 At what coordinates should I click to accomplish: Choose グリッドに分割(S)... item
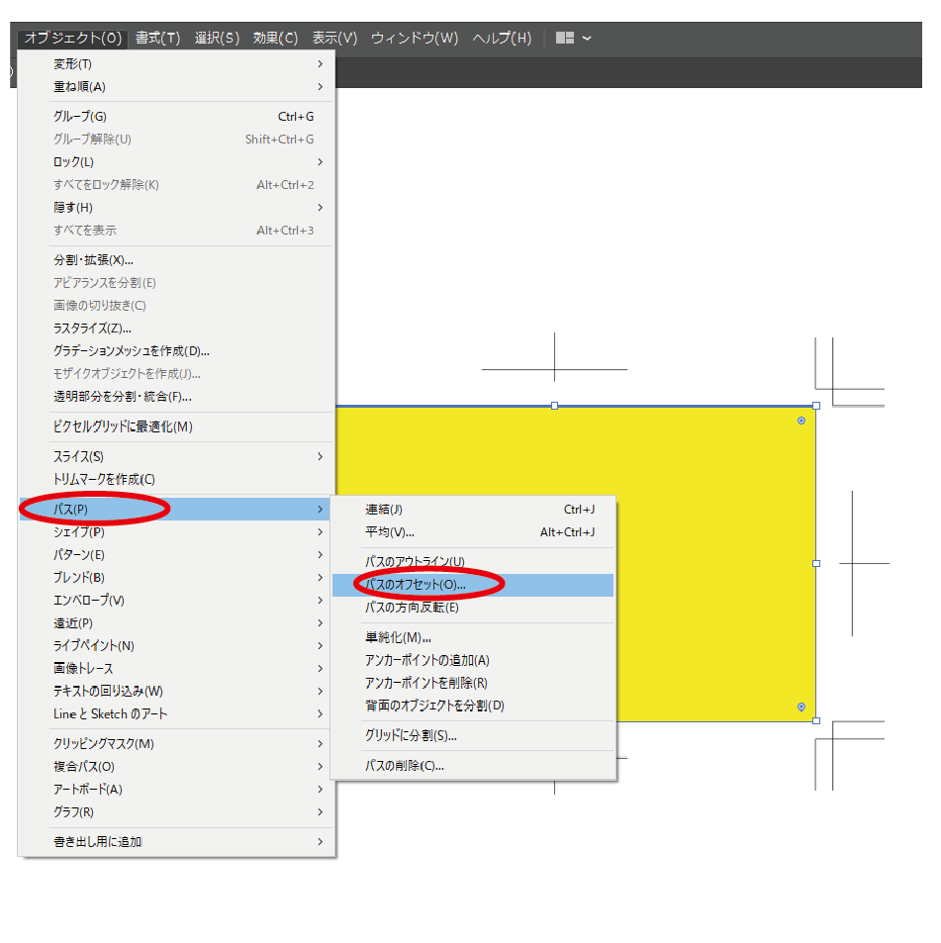pyautogui.click(x=473, y=735)
